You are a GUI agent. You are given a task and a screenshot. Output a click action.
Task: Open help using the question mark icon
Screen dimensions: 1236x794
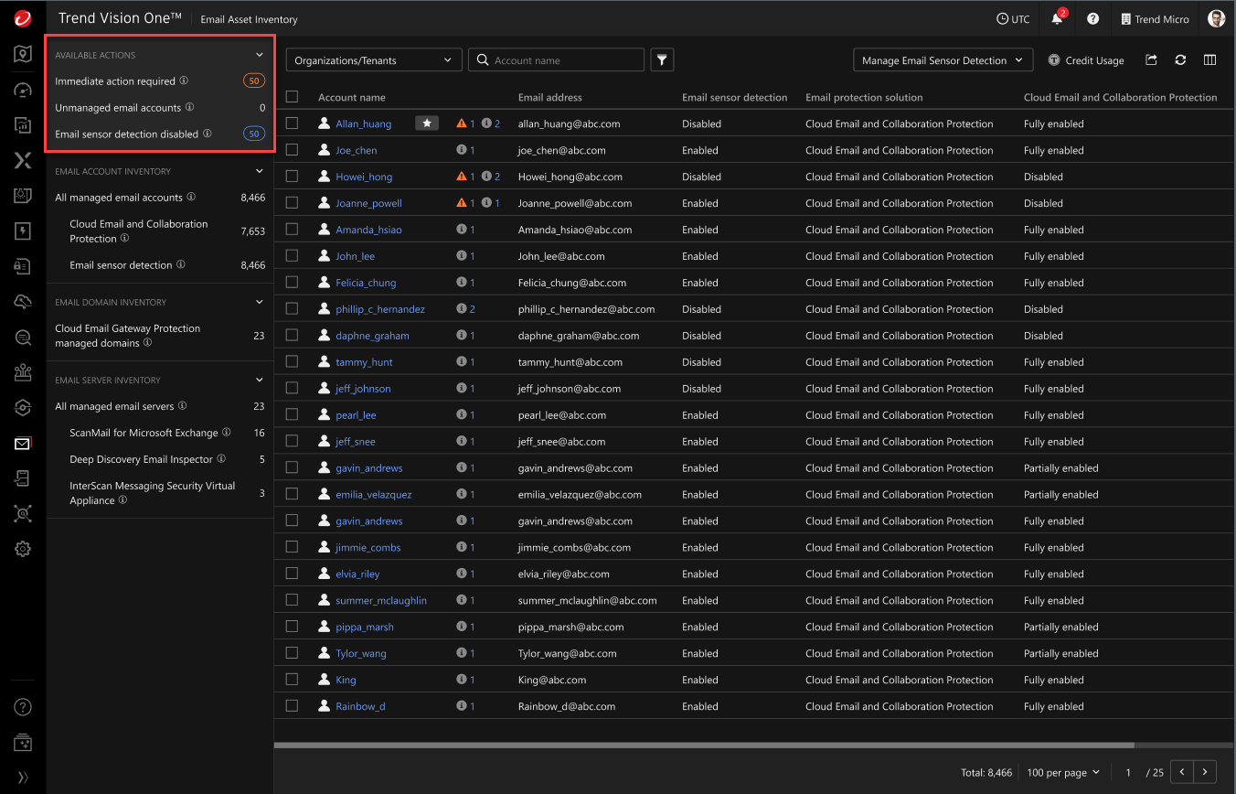point(1094,18)
